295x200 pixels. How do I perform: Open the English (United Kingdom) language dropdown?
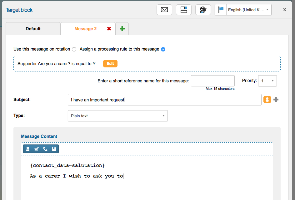243,10
